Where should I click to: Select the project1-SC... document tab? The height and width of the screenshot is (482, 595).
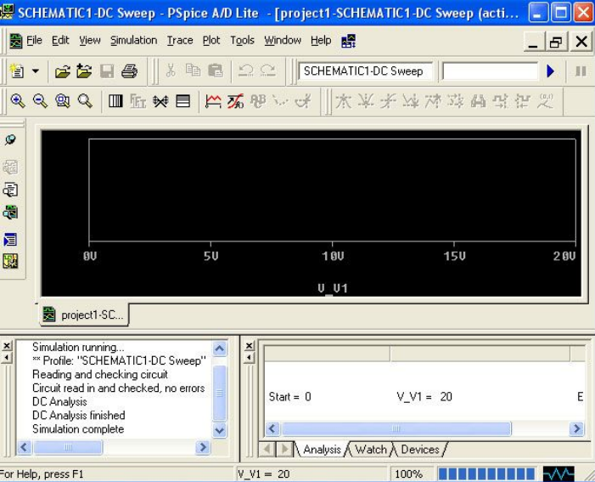tap(84, 315)
